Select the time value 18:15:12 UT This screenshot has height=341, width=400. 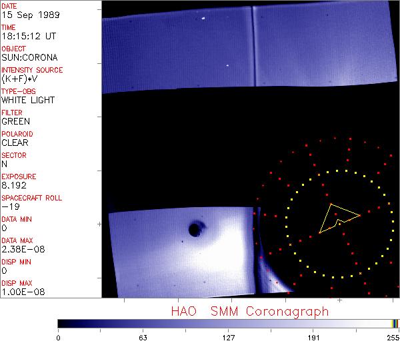28,36
